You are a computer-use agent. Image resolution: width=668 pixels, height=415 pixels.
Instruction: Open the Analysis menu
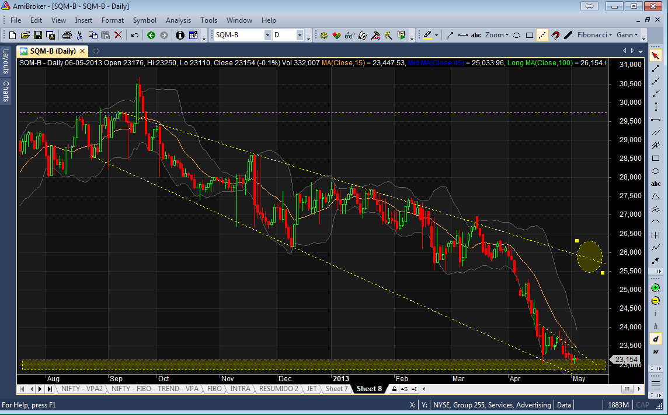click(x=178, y=20)
